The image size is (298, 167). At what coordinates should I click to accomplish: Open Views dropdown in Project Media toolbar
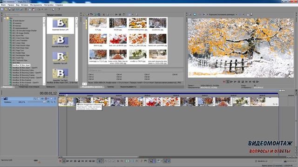point(132,14)
